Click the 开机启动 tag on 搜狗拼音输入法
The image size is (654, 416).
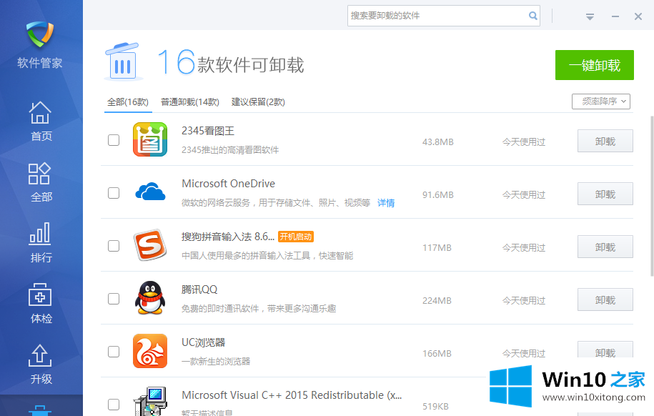[x=296, y=237]
